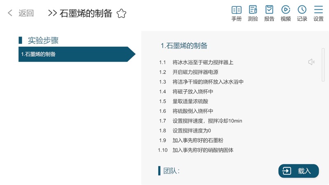Screen dimensions: 329x185
Task: Select step 1.5 量取适量浓硫酸
Action: [x=183, y=101]
